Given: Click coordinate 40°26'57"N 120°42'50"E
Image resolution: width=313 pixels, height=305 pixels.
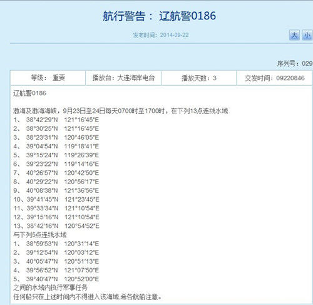Looking at the screenshot, I should click(63, 173).
